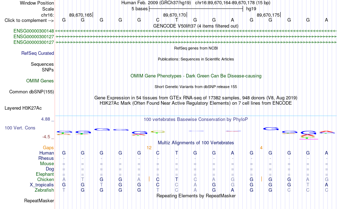Click the PhyloP upper value '4.88'
337x209 pixels.
tap(45, 119)
